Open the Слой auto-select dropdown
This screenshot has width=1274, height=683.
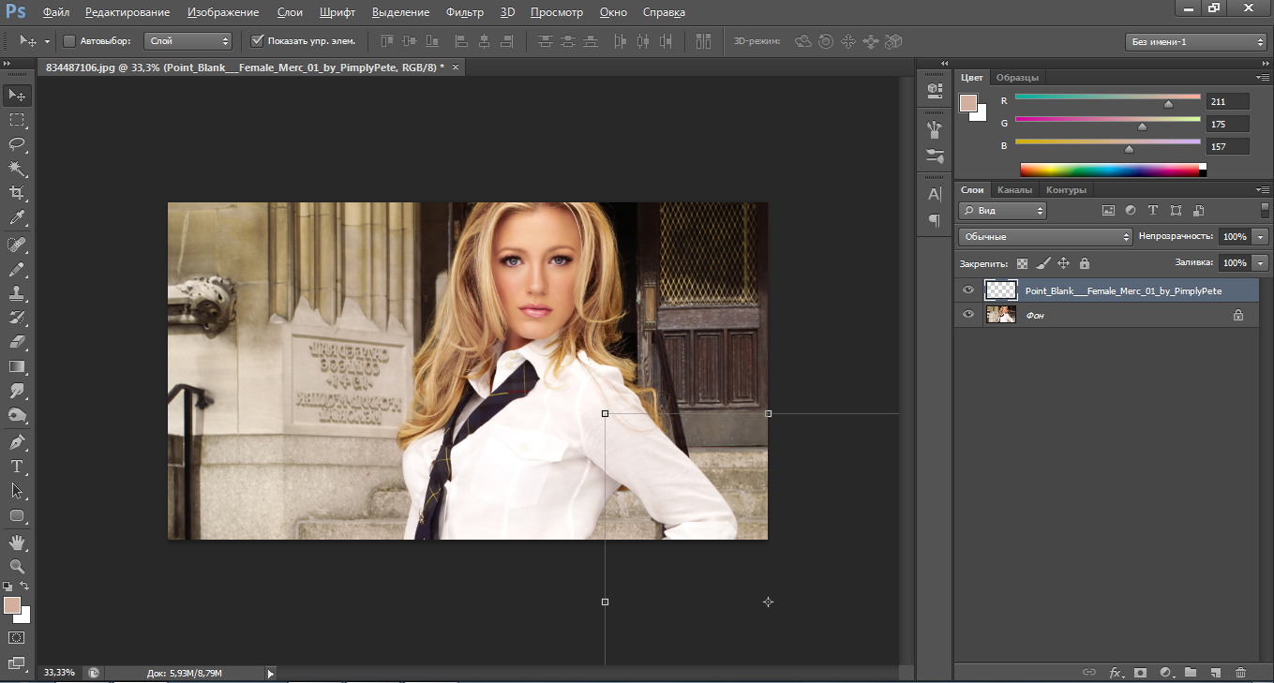188,41
